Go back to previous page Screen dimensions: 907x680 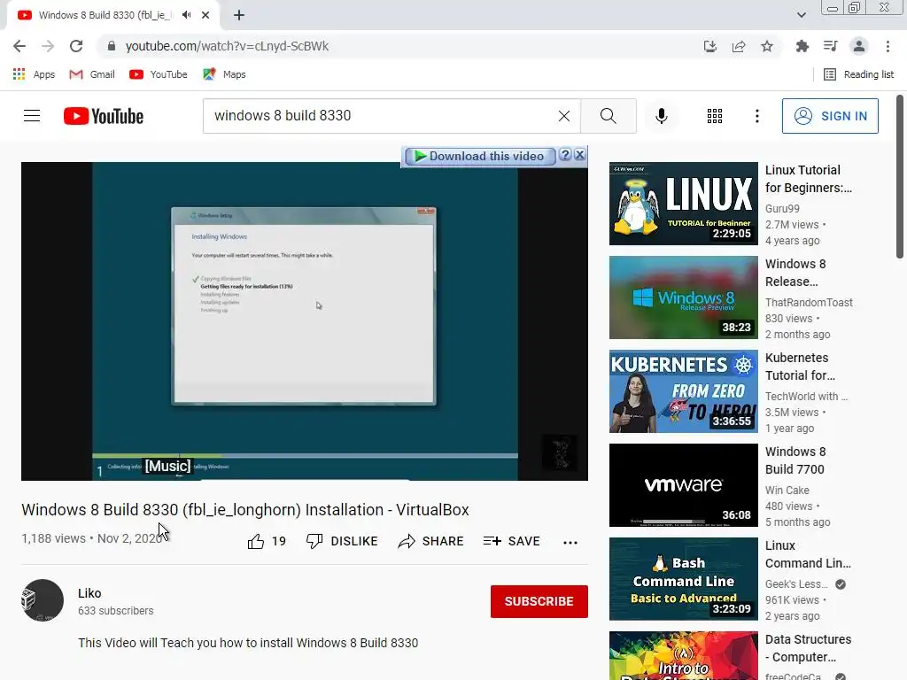(19, 46)
